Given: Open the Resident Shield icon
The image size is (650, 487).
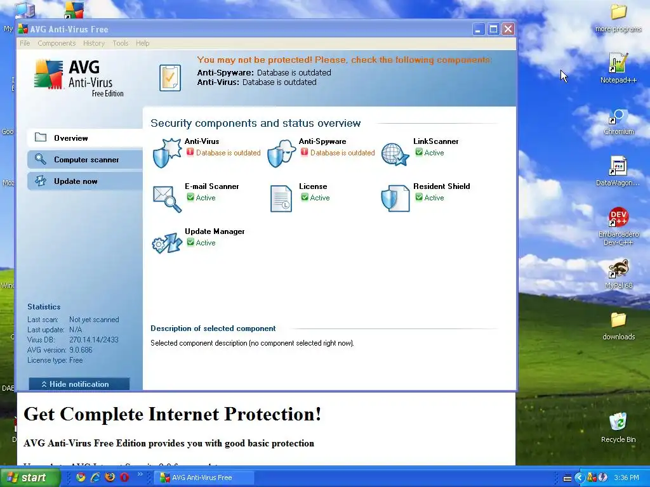Looking at the screenshot, I should [x=395, y=198].
